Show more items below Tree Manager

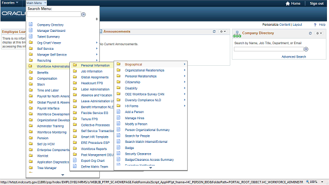[x=63, y=175]
